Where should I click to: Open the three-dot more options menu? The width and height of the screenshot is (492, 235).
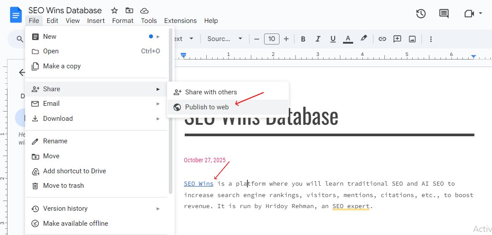[x=431, y=39]
